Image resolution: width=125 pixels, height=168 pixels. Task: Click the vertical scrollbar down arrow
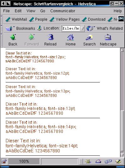click(122, 155)
